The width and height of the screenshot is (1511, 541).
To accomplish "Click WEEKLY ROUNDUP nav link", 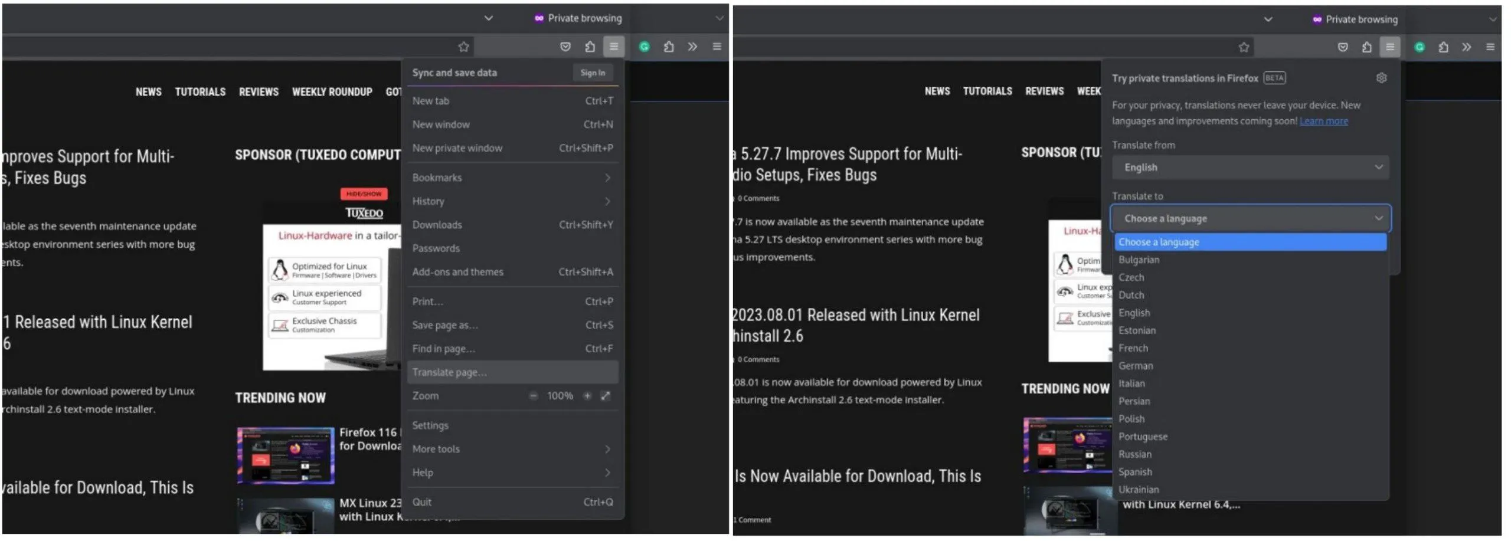I will click(x=332, y=92).
